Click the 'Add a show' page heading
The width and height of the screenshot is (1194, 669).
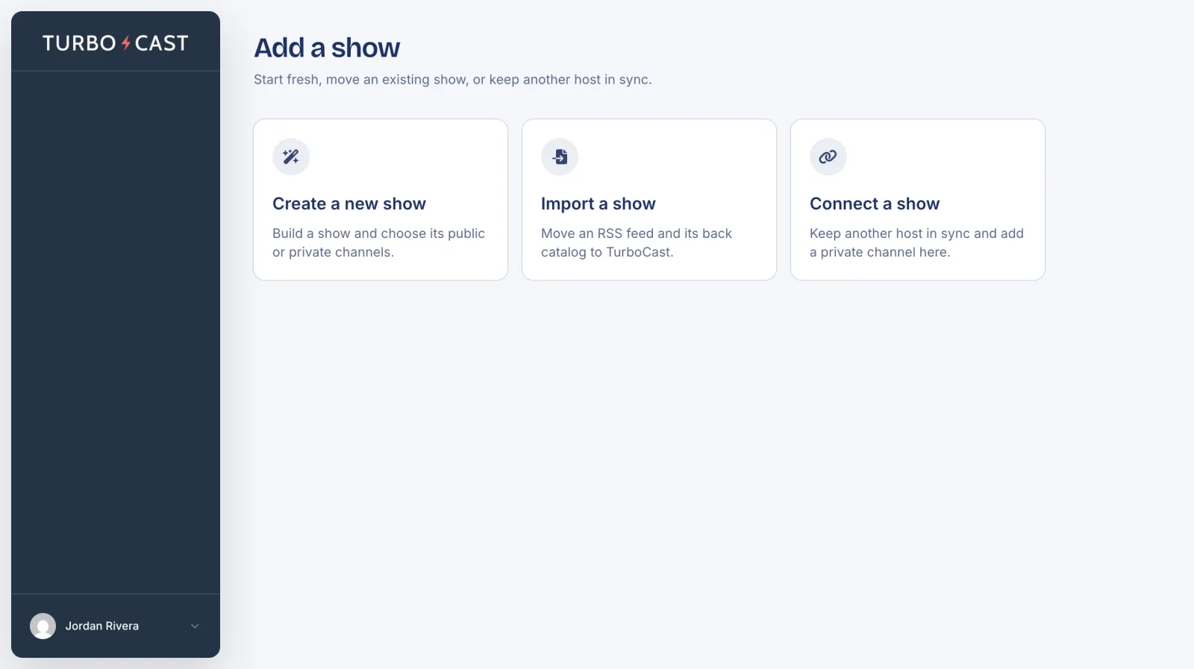(x=327, y=48)
